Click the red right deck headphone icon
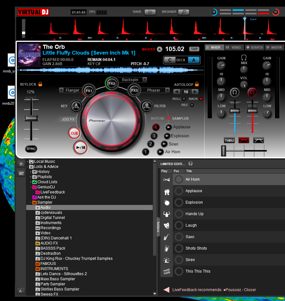285x301 pixels. (x=252, y=93)
